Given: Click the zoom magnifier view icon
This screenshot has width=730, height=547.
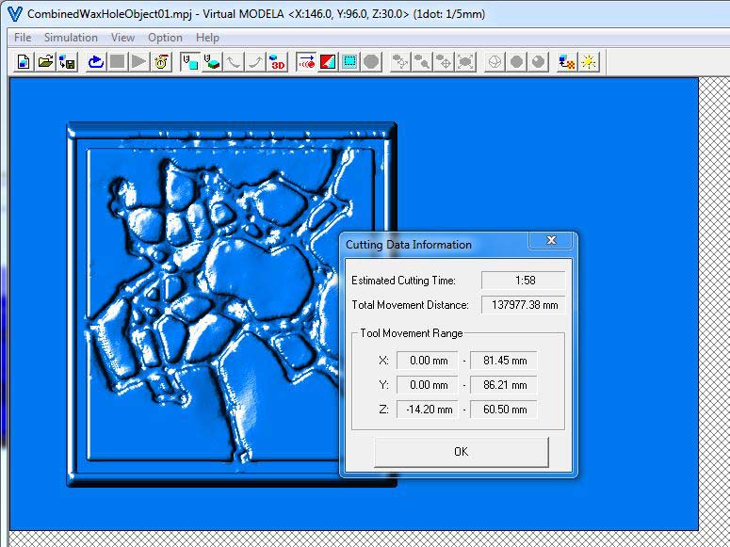Looking at the screenshot, I should coord(422,62).
